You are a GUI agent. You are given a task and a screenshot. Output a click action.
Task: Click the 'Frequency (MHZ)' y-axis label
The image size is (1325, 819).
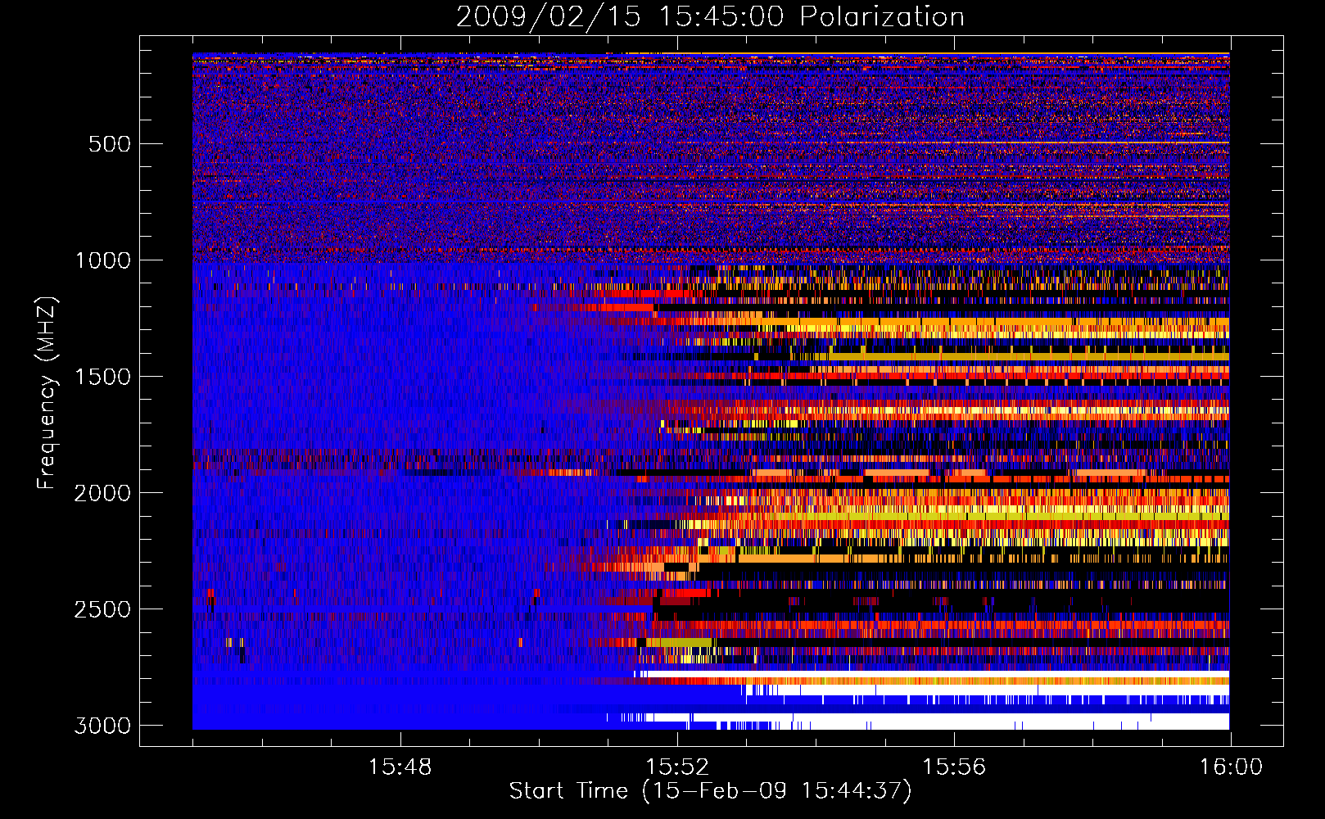(x=47, y=392)
